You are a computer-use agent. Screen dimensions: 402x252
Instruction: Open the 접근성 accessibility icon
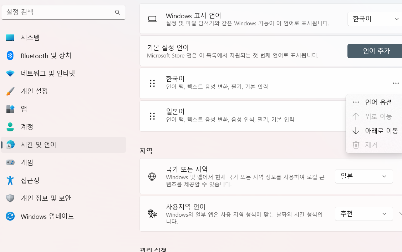[x=10, y=180]
